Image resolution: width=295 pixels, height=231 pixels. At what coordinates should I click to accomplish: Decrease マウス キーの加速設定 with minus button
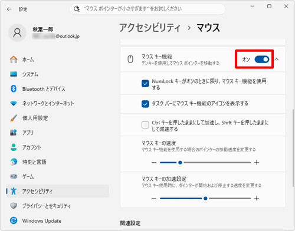pyautogui.click(x=154, y=199)
